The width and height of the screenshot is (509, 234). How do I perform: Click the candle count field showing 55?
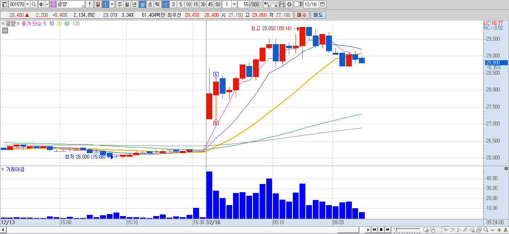click(x=244, y=5)
